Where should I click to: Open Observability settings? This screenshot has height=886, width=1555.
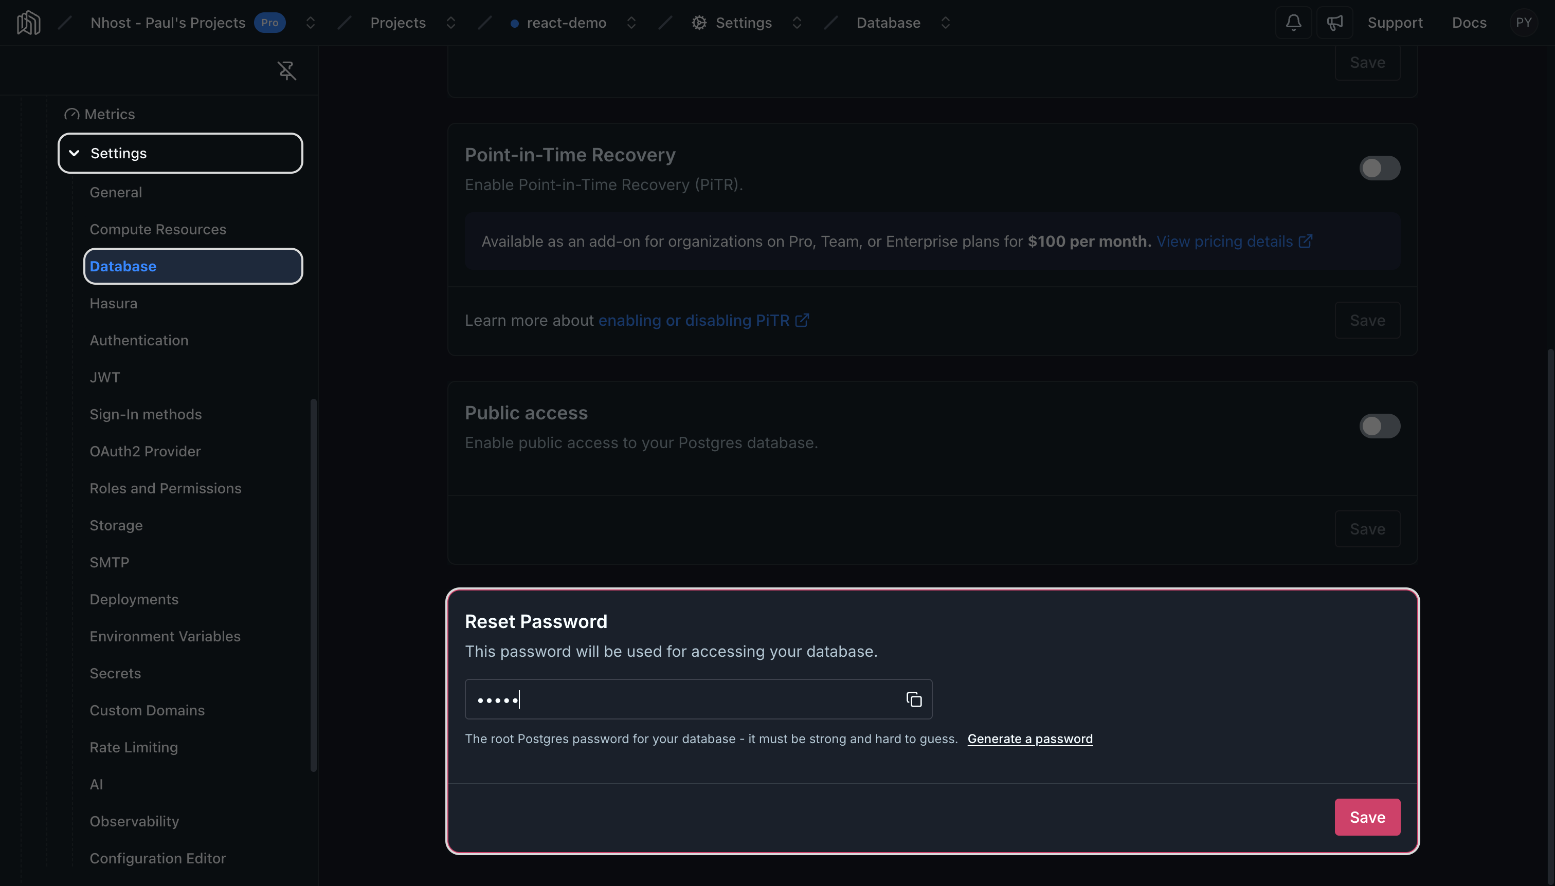pyautogui.click(x=134, y=822)
